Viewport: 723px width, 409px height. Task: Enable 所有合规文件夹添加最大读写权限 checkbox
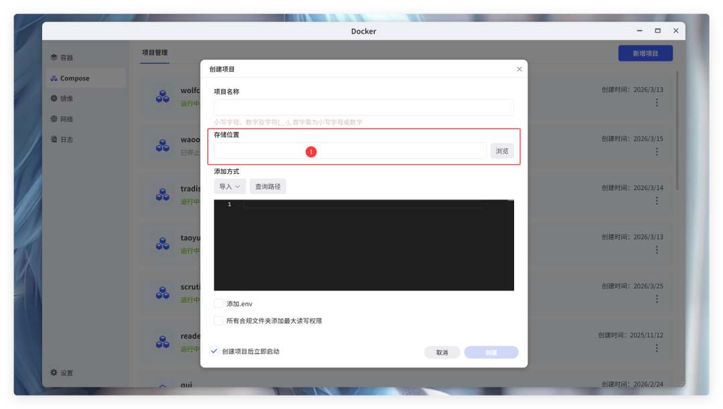(218, 321)
